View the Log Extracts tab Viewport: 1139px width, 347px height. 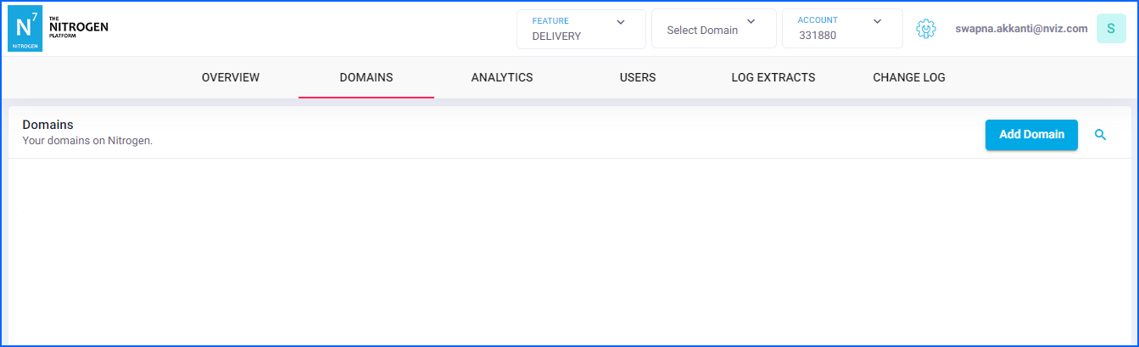[773, 77]
